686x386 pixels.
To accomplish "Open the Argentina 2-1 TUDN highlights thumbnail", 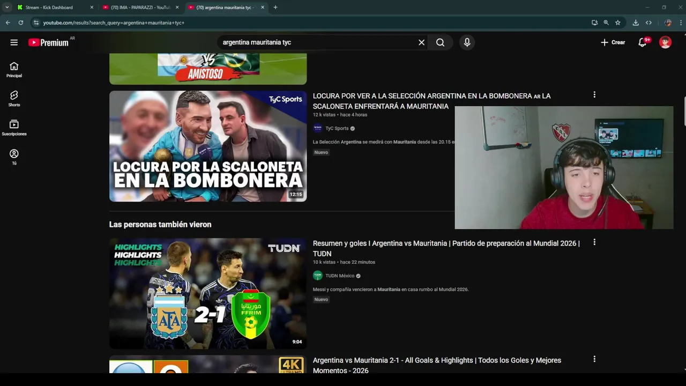I will tap(208, 294).
